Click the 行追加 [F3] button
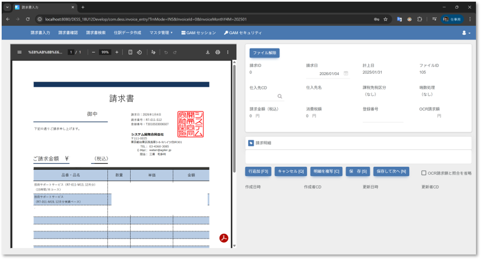This screenshot has height=259, width=481. tap(258, 171)
